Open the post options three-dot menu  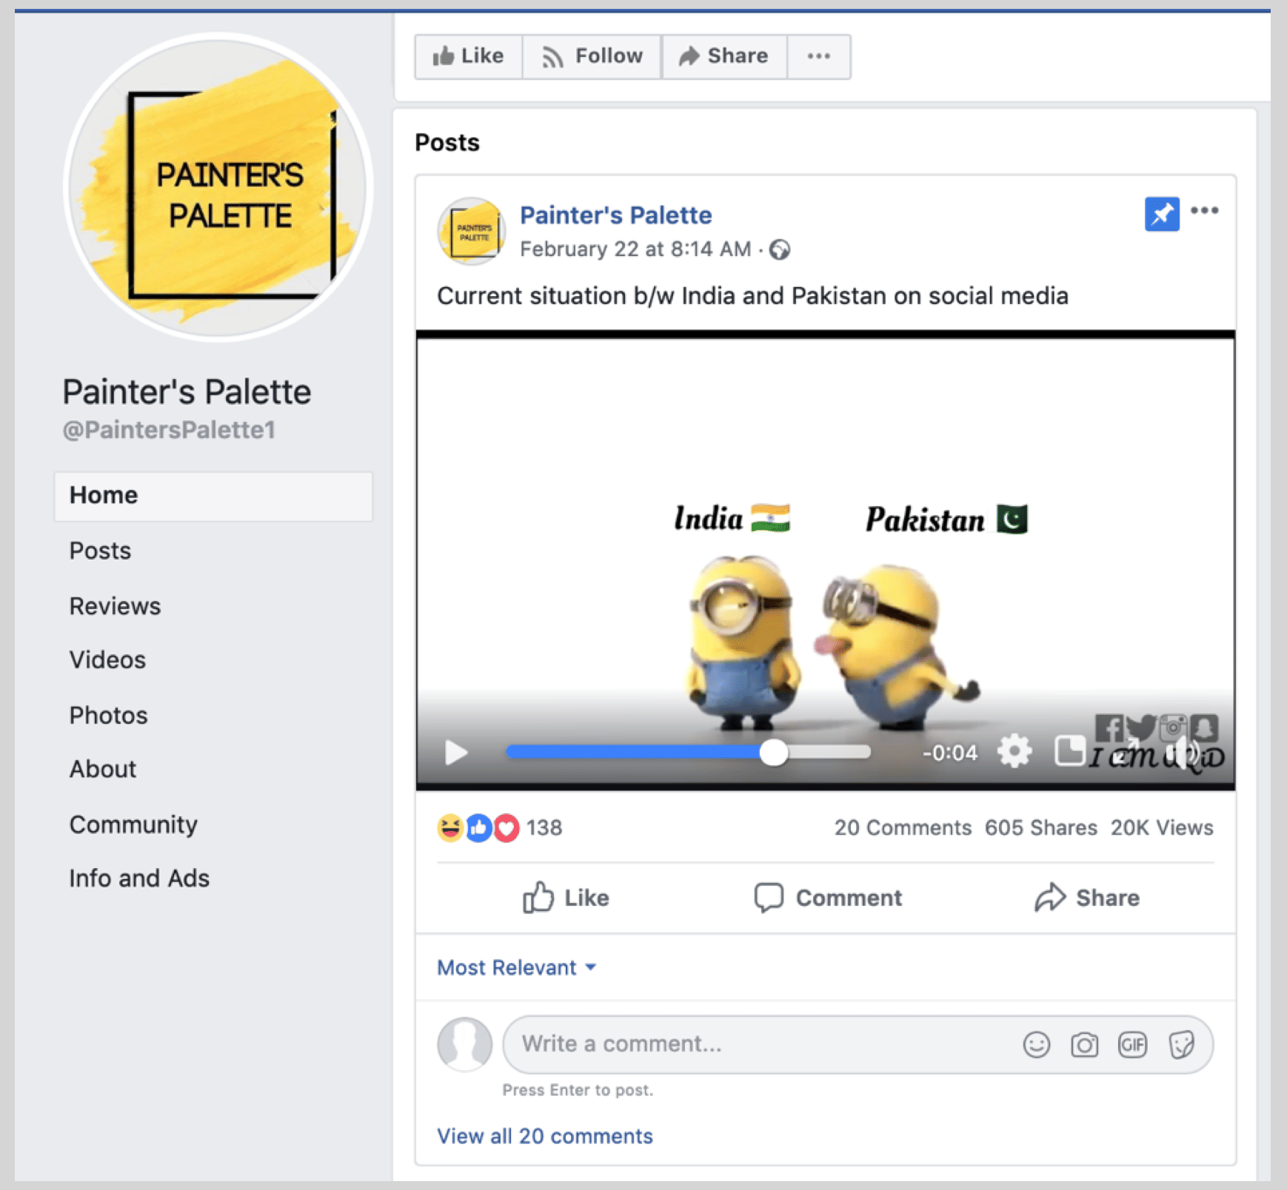pyautogui.click(x=1205, y=211)
